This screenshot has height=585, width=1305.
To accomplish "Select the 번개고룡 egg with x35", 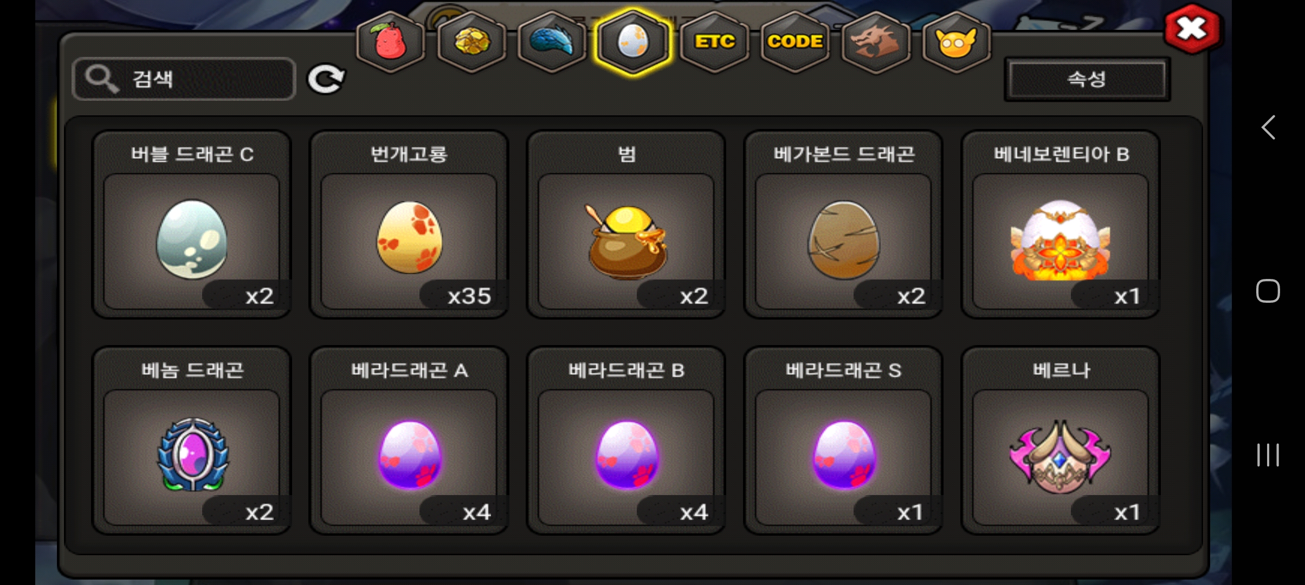I will click(409, 225).
